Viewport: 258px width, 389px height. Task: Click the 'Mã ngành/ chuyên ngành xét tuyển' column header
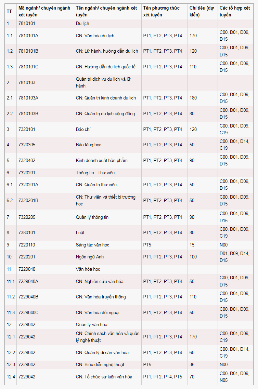(x=45, y=11)
